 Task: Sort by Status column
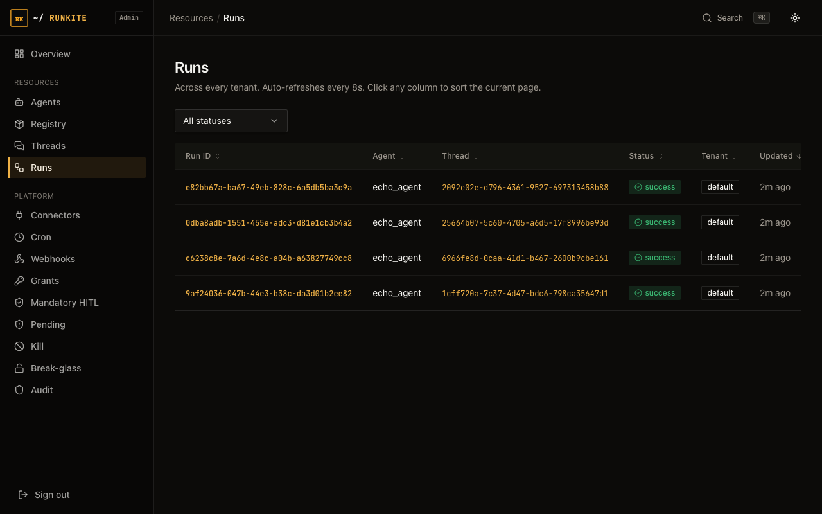click(646, 156)
